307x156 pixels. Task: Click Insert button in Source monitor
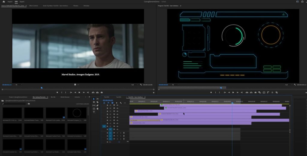click(93, 93)
